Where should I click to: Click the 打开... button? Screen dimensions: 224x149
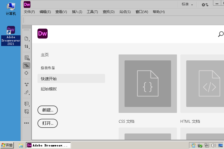point(48,123)
